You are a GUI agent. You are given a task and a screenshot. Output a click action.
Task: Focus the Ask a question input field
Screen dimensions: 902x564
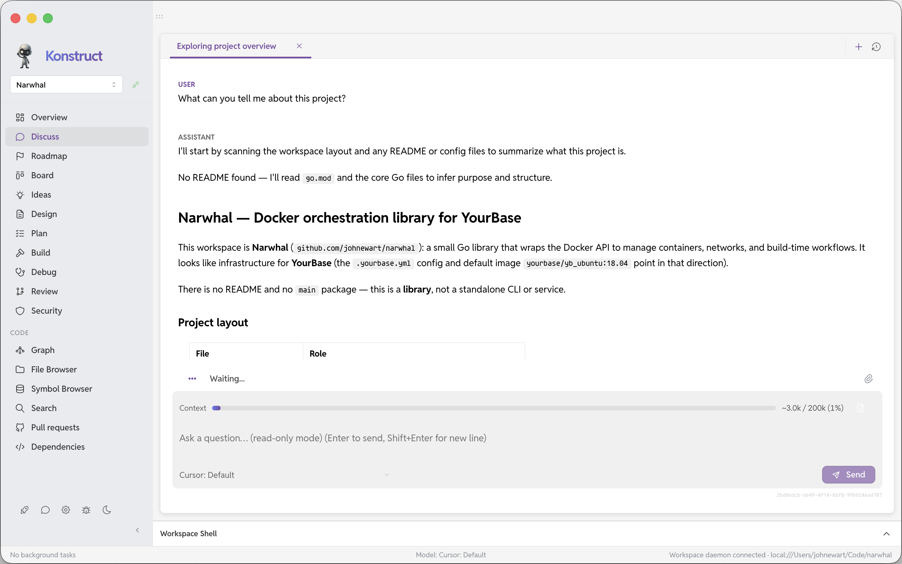527,438
